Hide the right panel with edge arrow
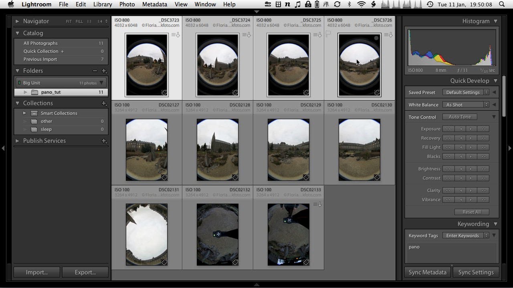This screenshot has width=513, height=288. [510, 148]
